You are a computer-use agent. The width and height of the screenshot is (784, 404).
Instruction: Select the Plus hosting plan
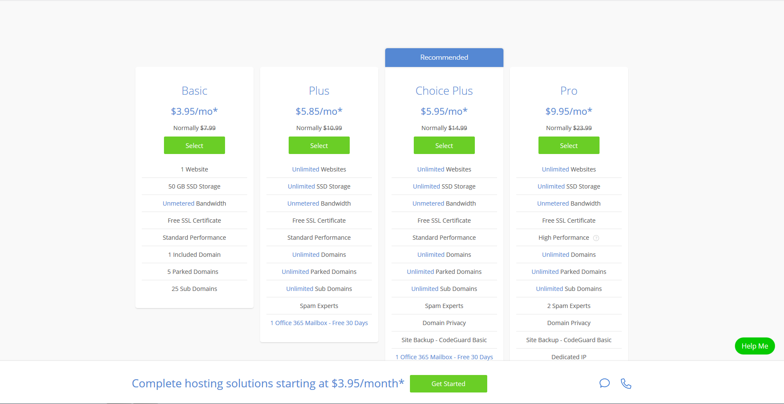point(319,145)
